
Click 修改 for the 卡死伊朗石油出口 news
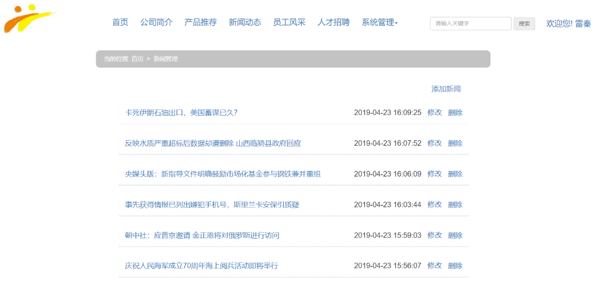[434, 112]
